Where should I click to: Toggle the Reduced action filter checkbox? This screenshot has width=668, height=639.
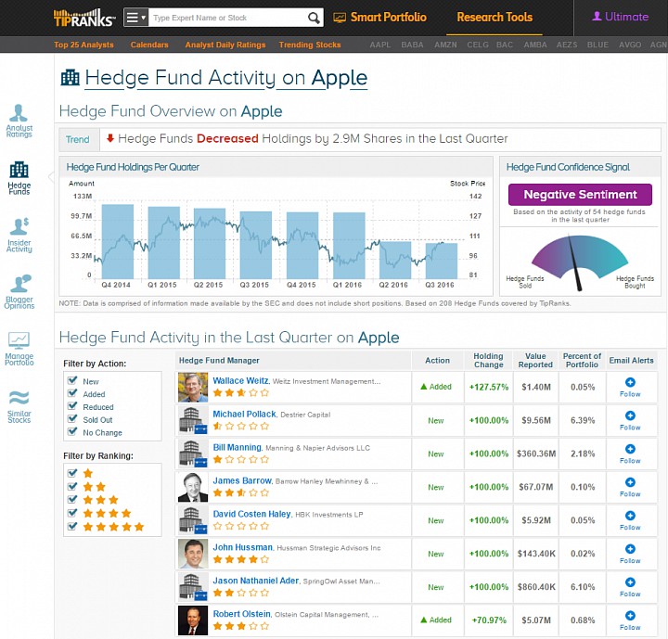point(72,406)
